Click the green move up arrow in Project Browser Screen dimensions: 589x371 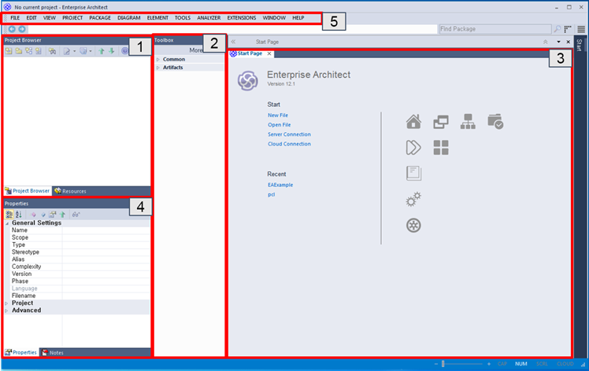pos(102,51)
